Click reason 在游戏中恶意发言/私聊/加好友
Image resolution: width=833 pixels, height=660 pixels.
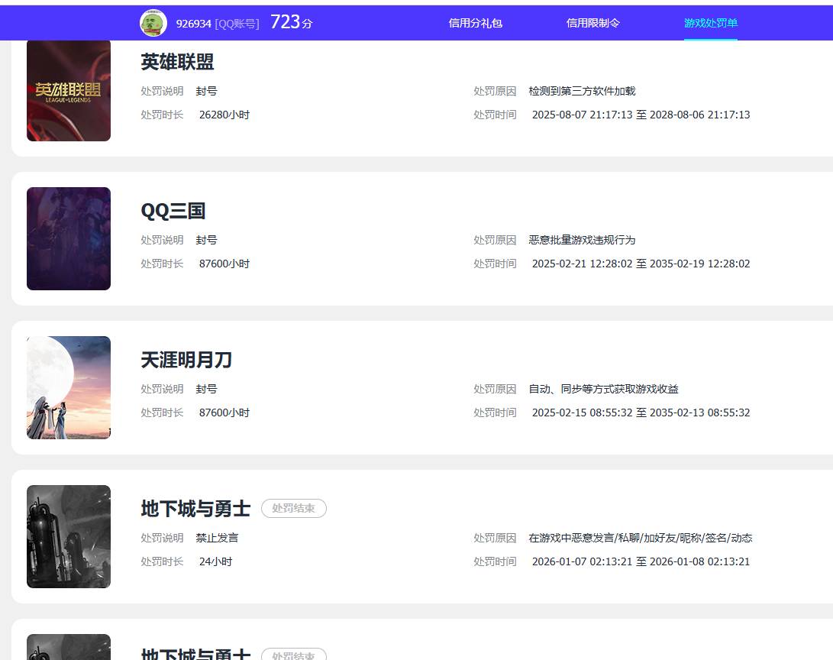tap(640, 538)
